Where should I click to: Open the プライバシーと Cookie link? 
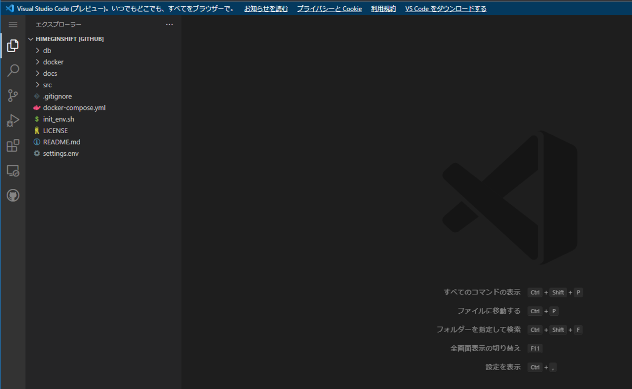pyautogui.click(x=329, y=9)
